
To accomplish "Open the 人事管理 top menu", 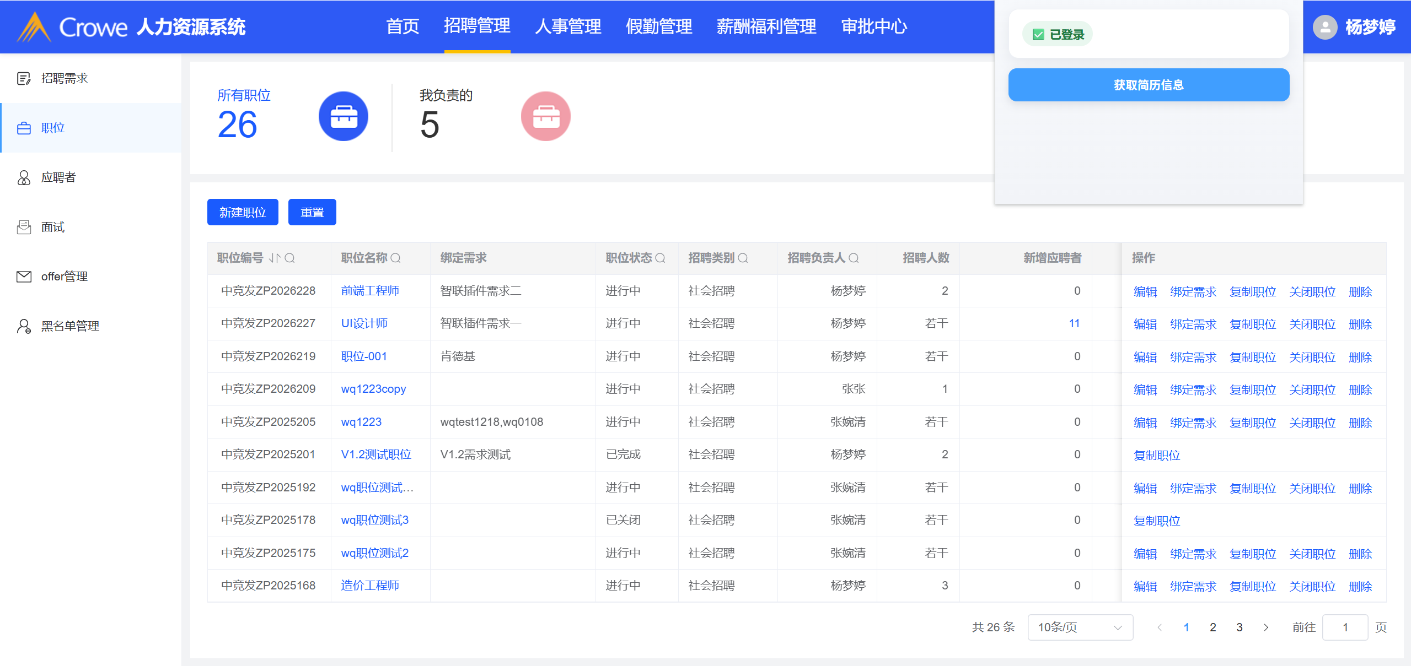I will coord(568,26).
